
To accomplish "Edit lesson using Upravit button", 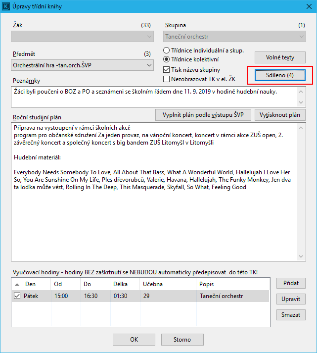I will [291, 299].
